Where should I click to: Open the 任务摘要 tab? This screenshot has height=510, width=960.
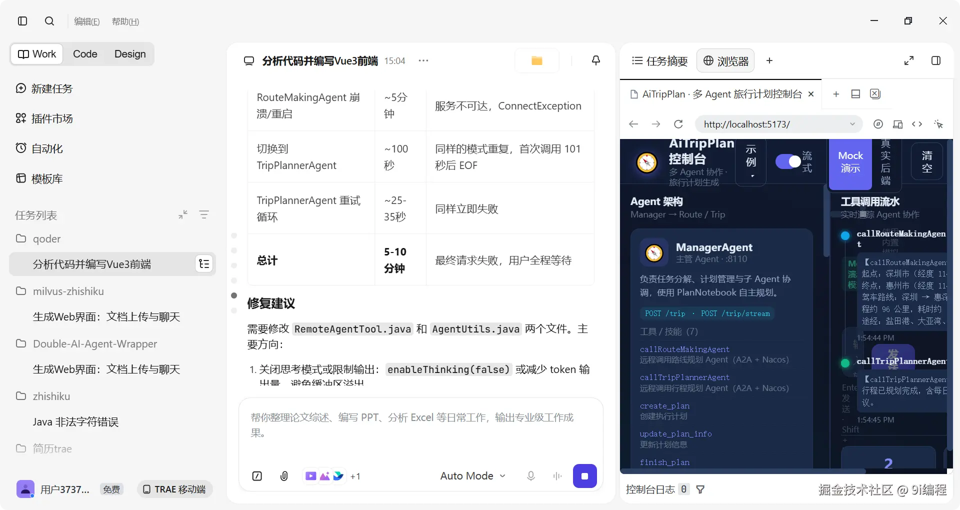659,61
